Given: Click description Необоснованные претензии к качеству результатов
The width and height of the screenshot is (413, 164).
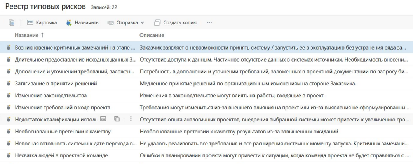Looking at the screenshot, I should click(239, 132).
